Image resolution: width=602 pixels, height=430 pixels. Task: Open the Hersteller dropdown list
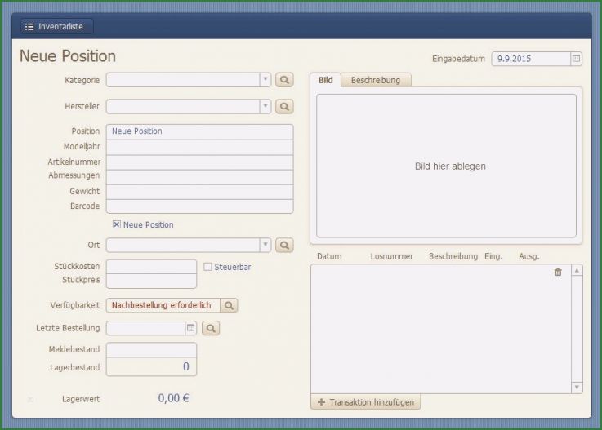(265, 107)
